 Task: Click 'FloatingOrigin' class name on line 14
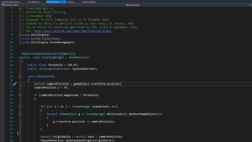tap(53, 57)
